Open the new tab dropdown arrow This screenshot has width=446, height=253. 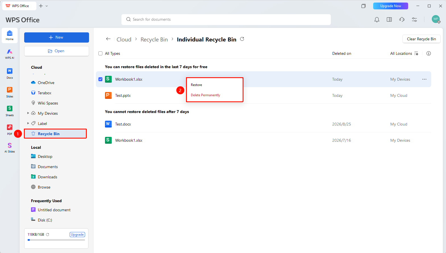[47, 6]
